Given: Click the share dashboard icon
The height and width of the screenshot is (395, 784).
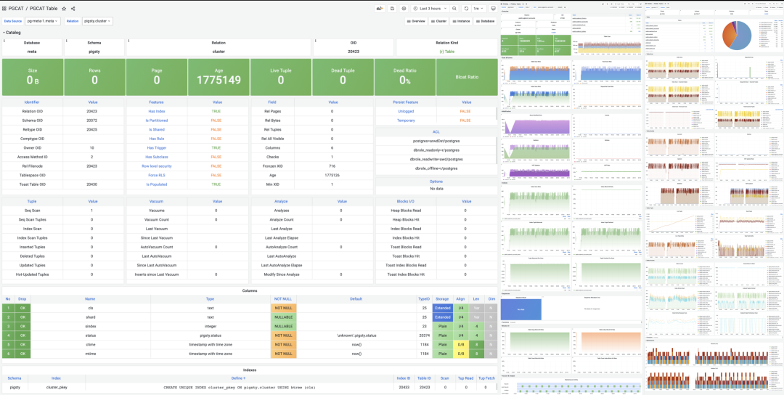Looking at the screenshot, I should pyautogui.click(x=73, y=8).
